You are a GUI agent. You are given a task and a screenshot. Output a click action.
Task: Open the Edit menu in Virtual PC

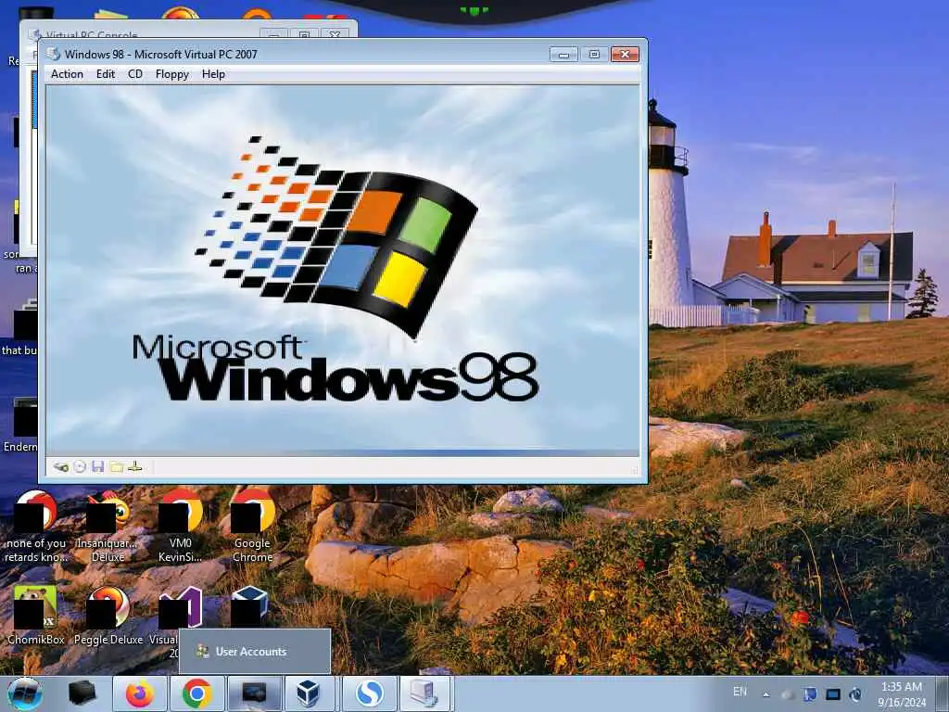click(106, 74)
